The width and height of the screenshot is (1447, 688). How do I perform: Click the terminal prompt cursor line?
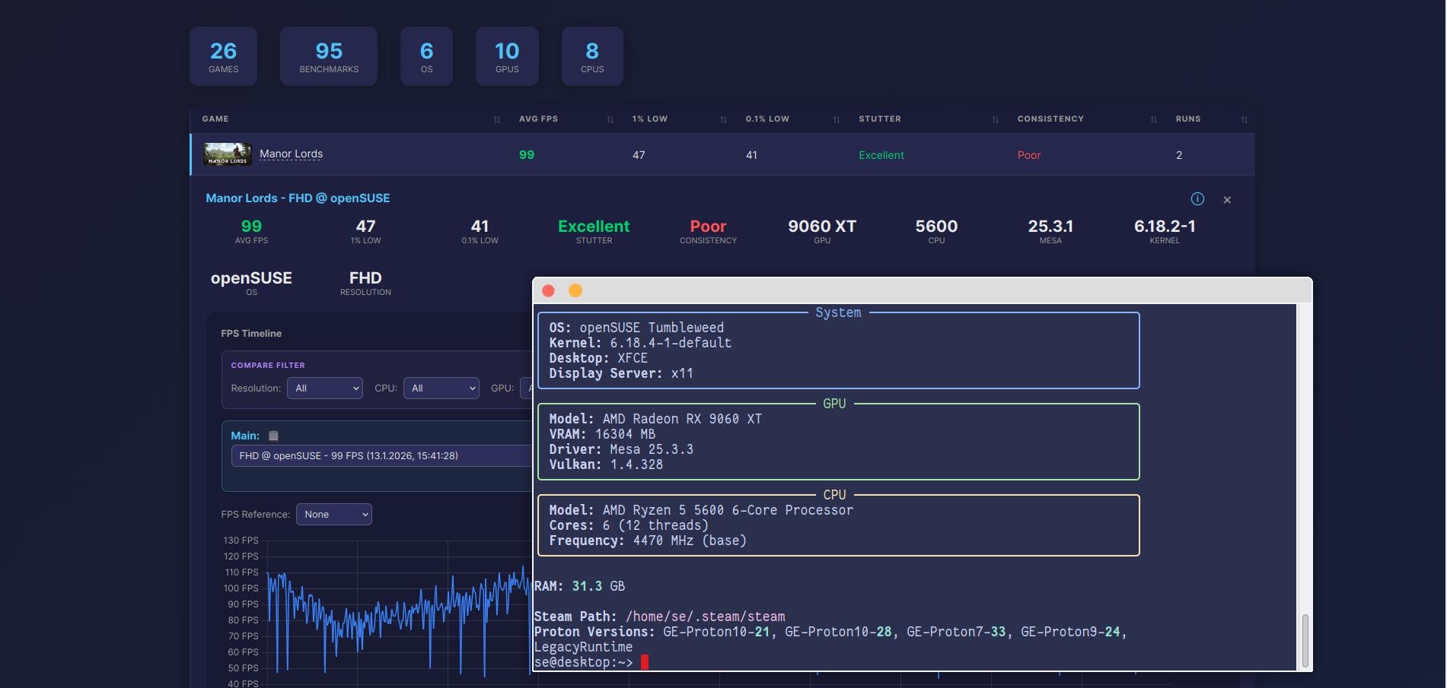coord(591,662)
